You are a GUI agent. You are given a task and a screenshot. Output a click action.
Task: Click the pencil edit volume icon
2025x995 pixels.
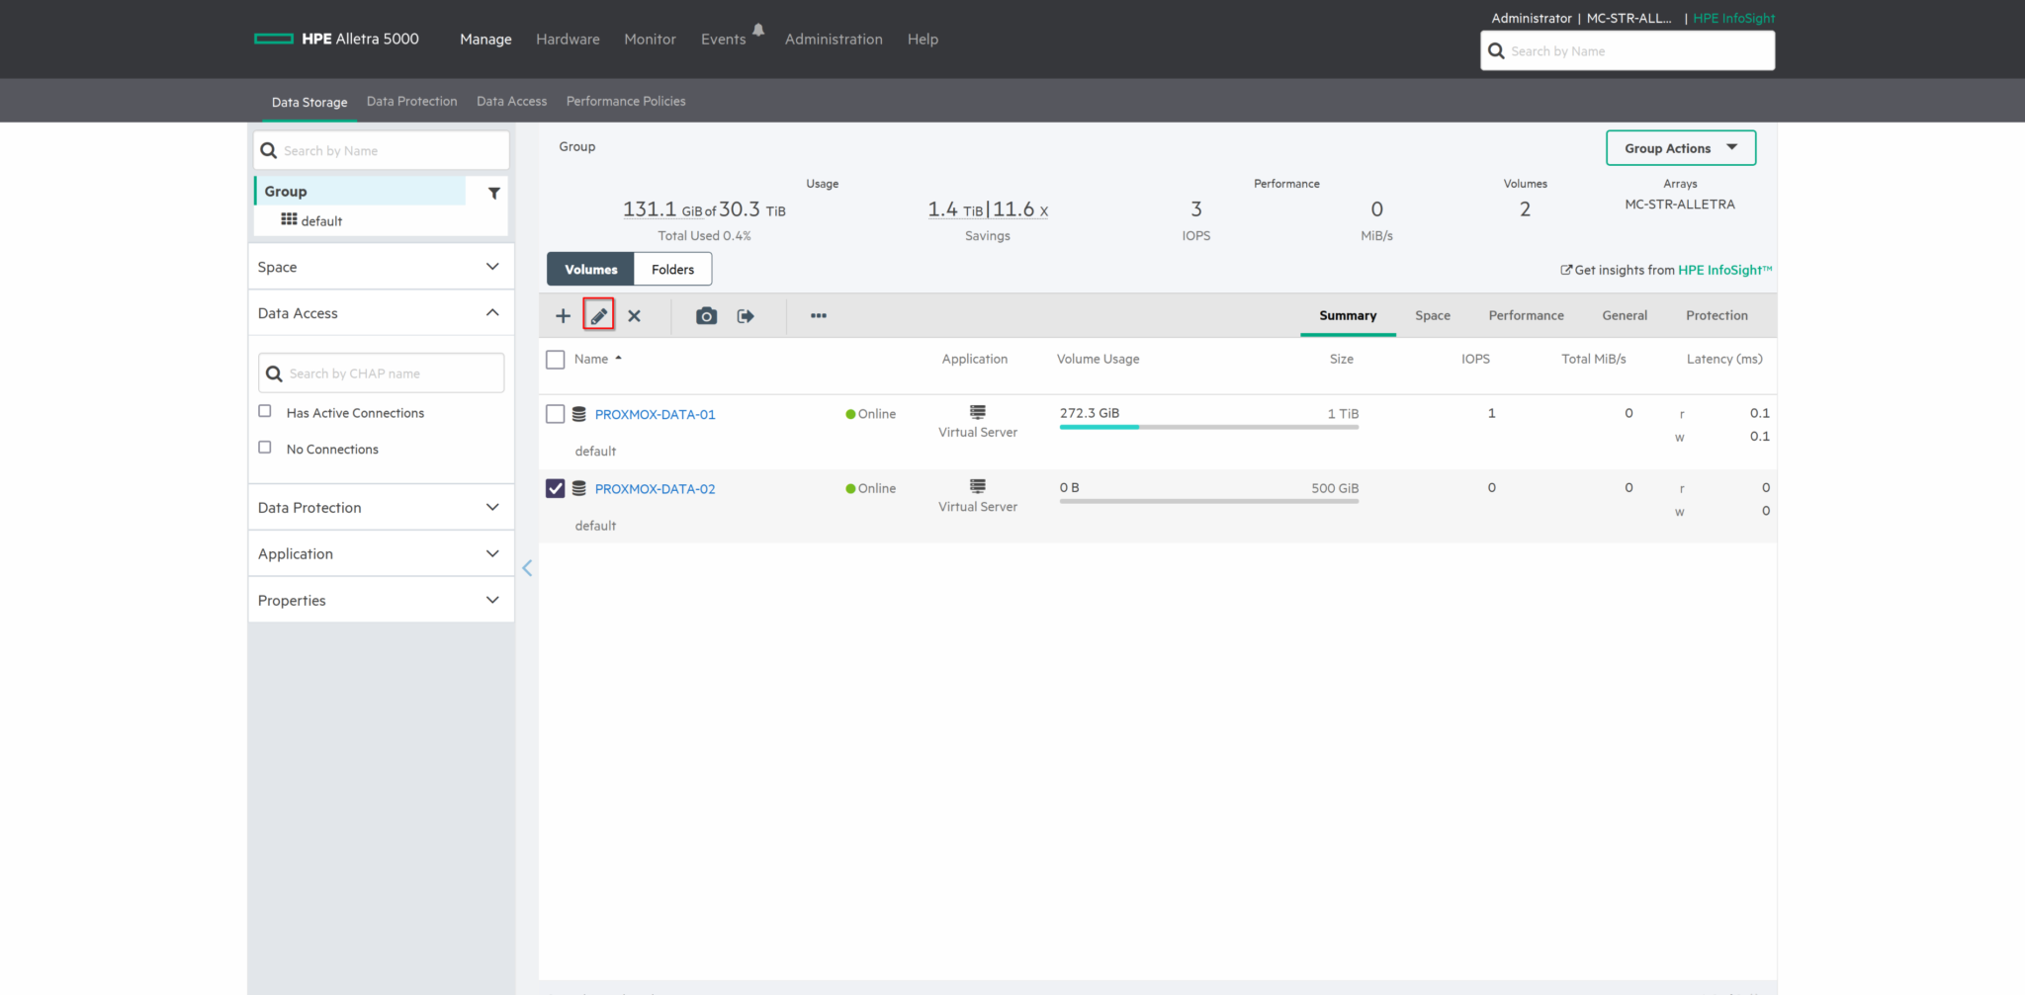[598, 316]
